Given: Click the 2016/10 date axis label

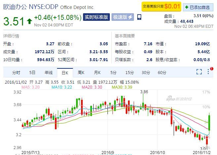Looking at the screenshot, I should point(157,152).
